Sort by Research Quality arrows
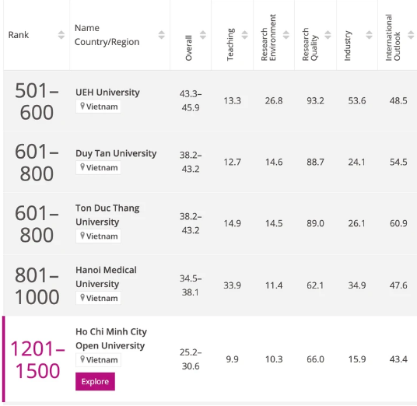The height and width of the screenshot is (406, 417). 328,35
